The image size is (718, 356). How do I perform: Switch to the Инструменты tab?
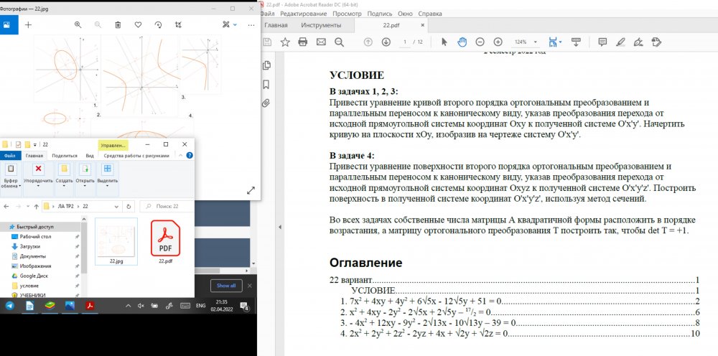(327, 25)
